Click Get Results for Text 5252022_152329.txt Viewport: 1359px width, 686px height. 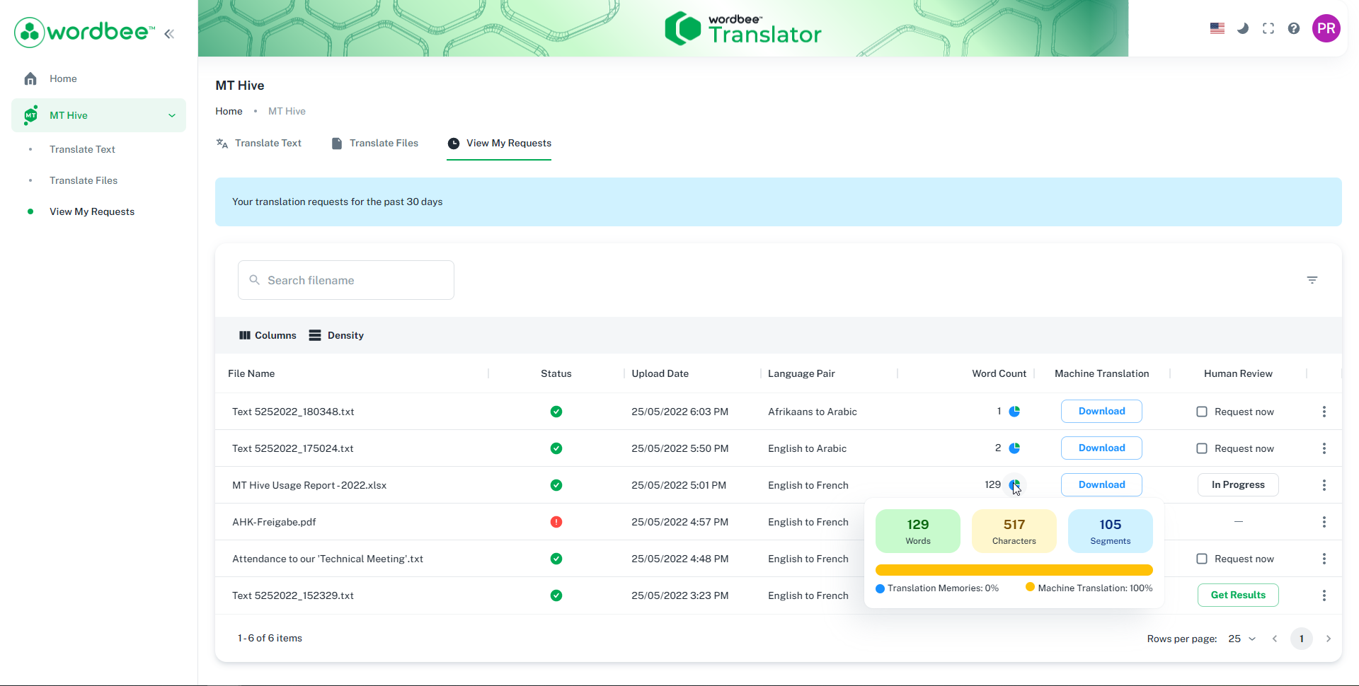1237,595
